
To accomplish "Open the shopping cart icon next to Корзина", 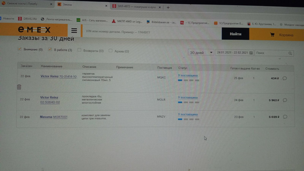I will pos(272,35).
